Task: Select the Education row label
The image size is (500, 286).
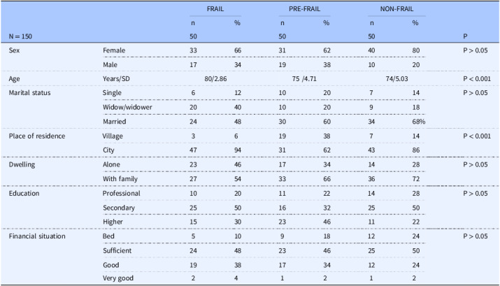Action: [24, 192]
